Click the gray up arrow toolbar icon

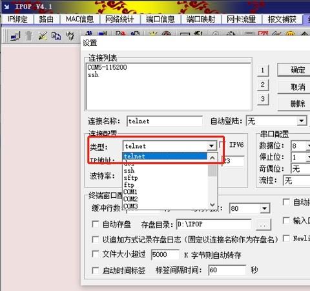(29, 36)
